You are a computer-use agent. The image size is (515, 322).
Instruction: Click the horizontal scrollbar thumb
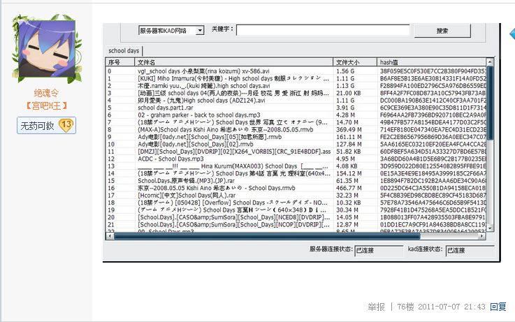267,235
